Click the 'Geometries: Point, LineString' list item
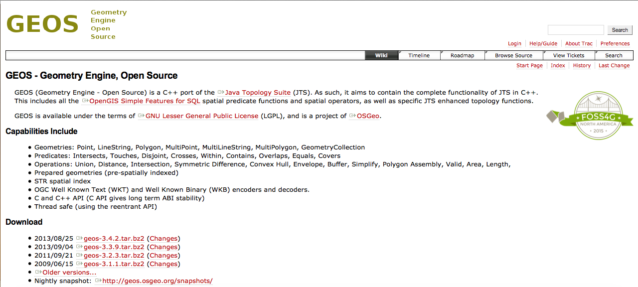The width and height of the screenshot is (638, 287). [199, 147]
